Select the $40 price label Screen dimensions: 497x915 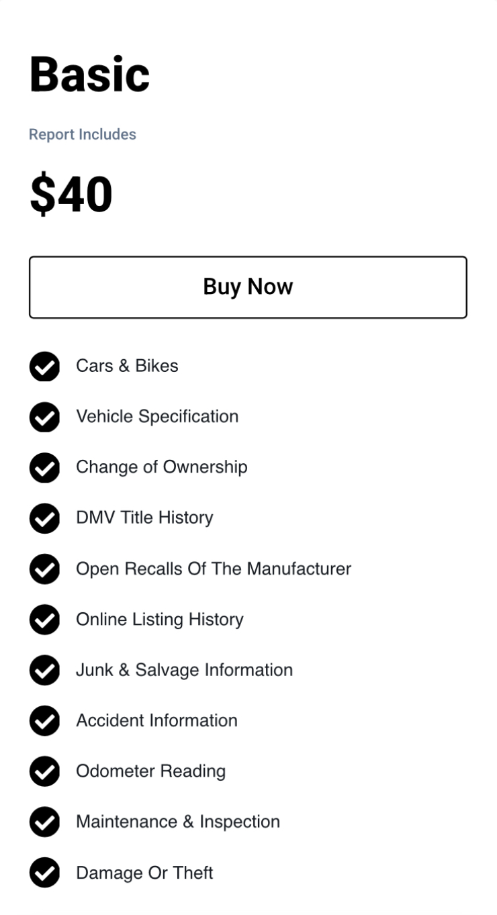click(71, 195)
